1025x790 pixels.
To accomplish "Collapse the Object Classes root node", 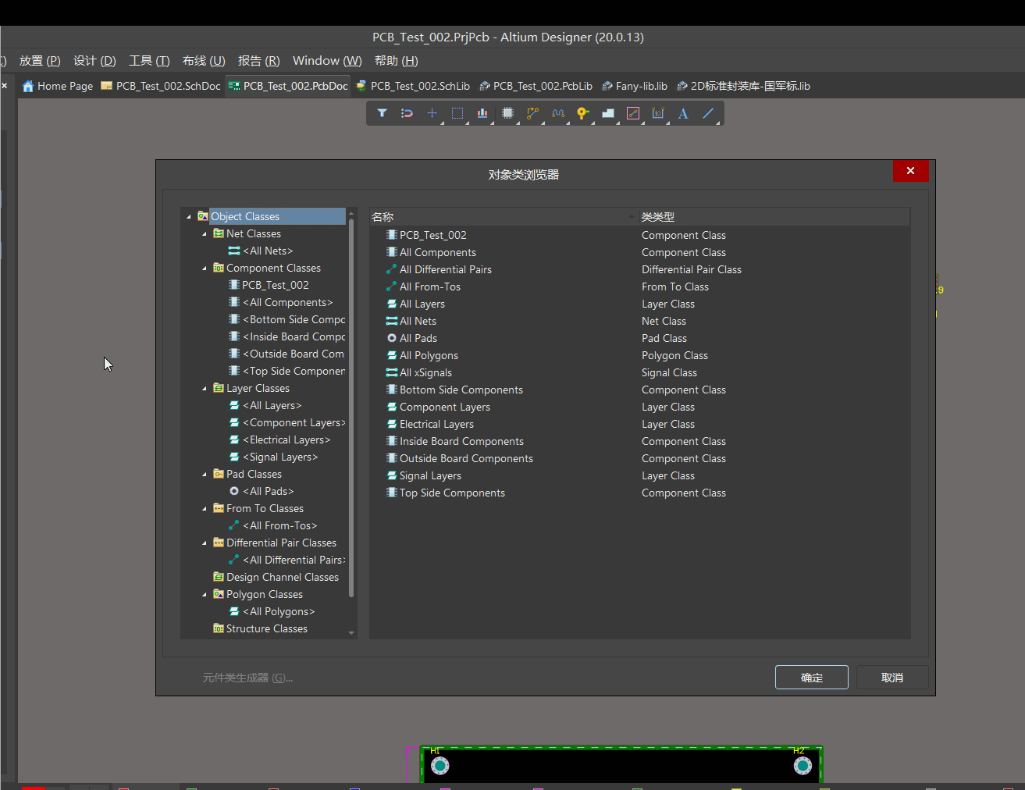I will point(189,217).
